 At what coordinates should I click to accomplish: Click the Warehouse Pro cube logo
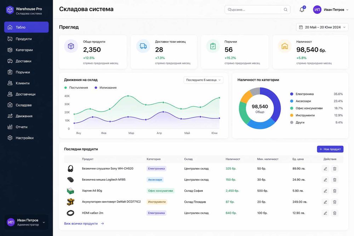(x=10, y=10)
